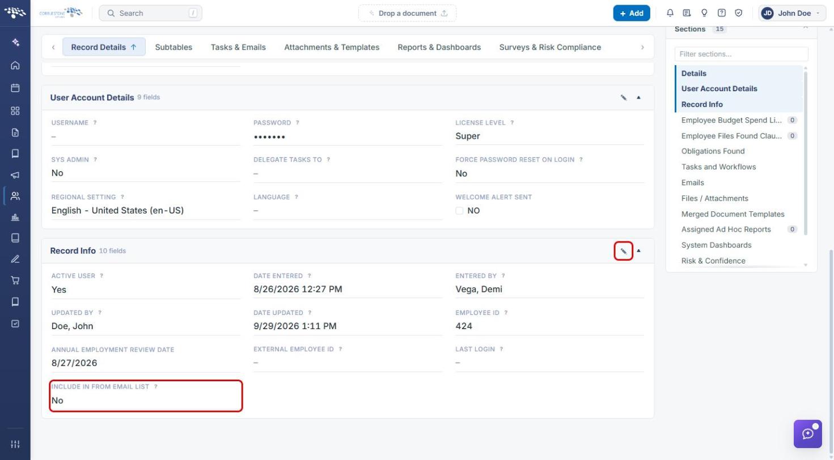834x460 pixels.
Task: Show help for Include In From Email List
Action: point(155,387)
